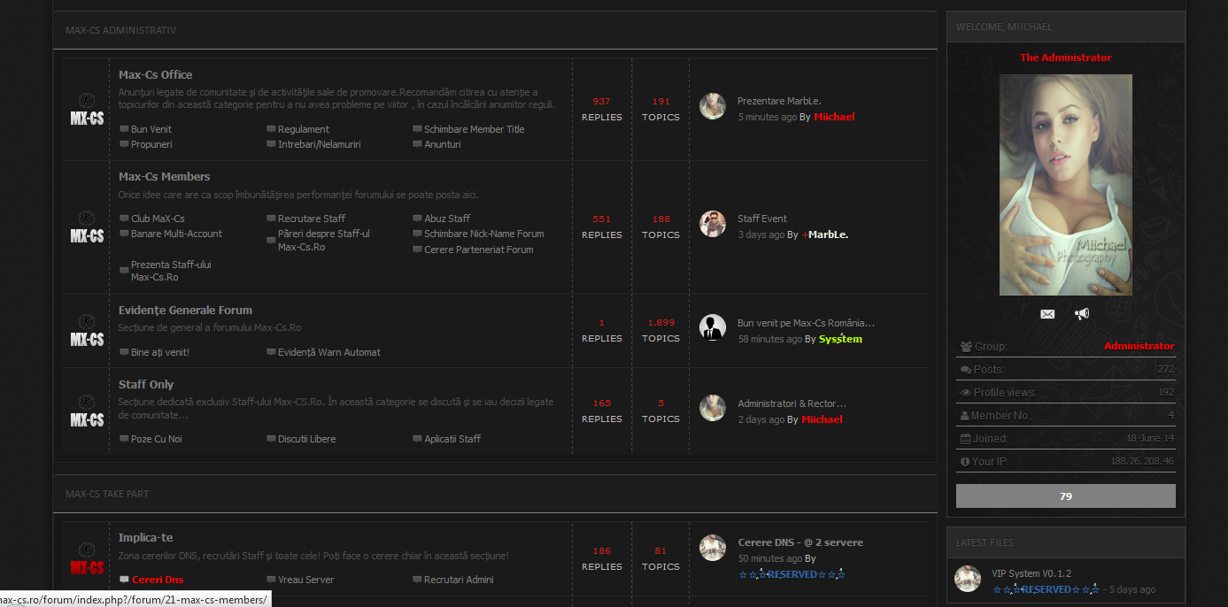The image size is (1228, 607).
Task: Click the Sysstem silhouette avatar icon
Action: coord(713,327)
